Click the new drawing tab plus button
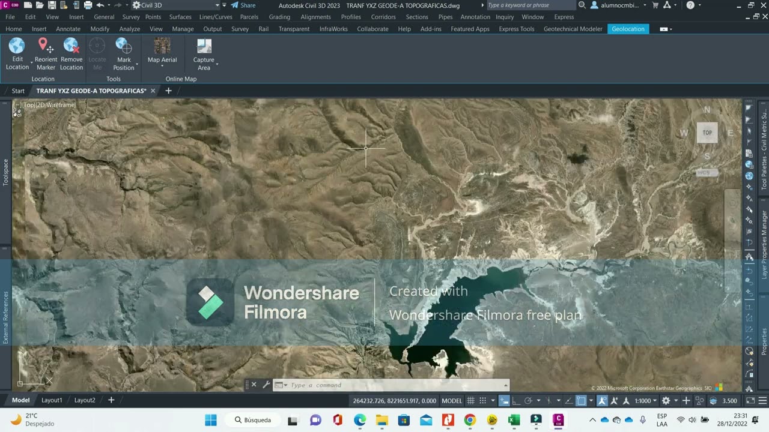The height and width of the screenshot is (432, 769). click(x=168, y=91)
